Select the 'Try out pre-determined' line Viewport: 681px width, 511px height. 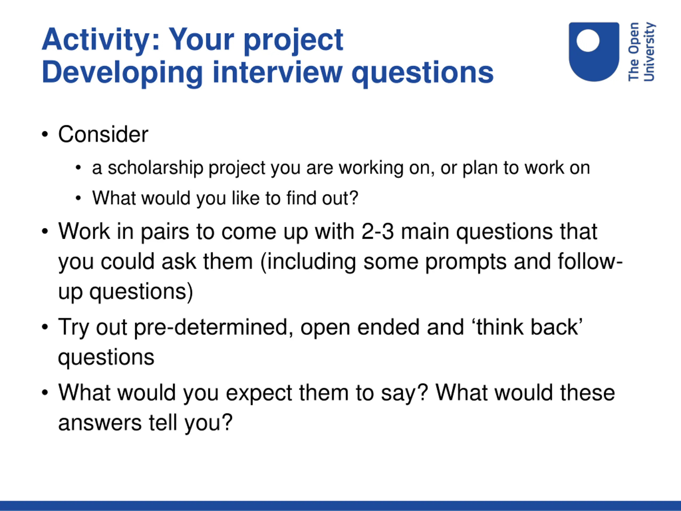[x=320, y=327]
